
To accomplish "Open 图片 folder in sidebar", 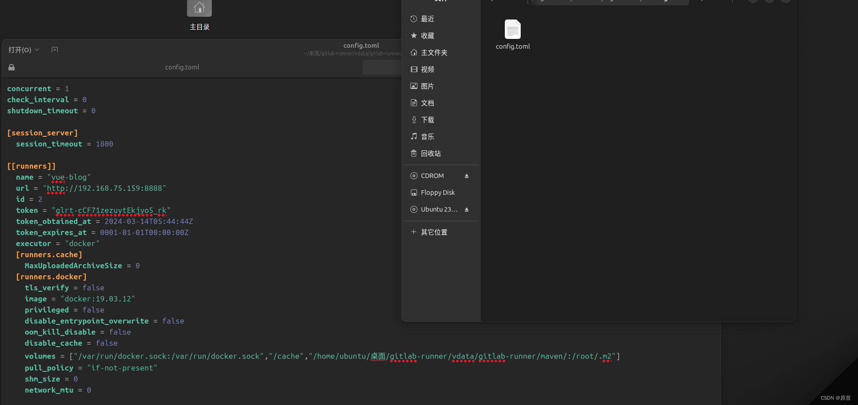I will 441,86.
